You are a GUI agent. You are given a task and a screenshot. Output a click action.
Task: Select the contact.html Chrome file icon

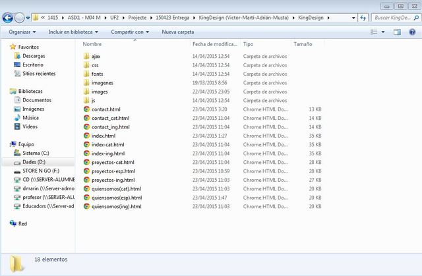[x=86, y=109]
